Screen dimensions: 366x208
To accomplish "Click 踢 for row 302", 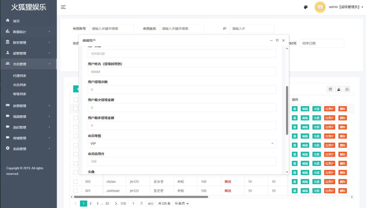I will [295, 182].
